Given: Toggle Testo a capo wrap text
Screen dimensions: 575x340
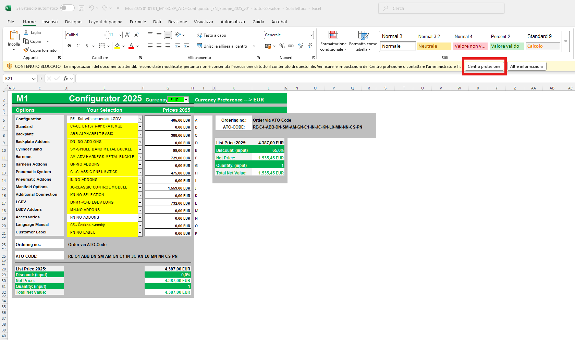Looking at the screenshot, I should tap(211, 35).
